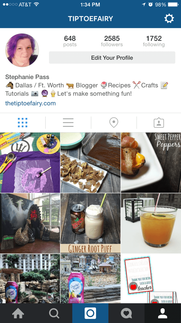Tap the center camera button
This screenshot has width=181, height=323.
90,313
